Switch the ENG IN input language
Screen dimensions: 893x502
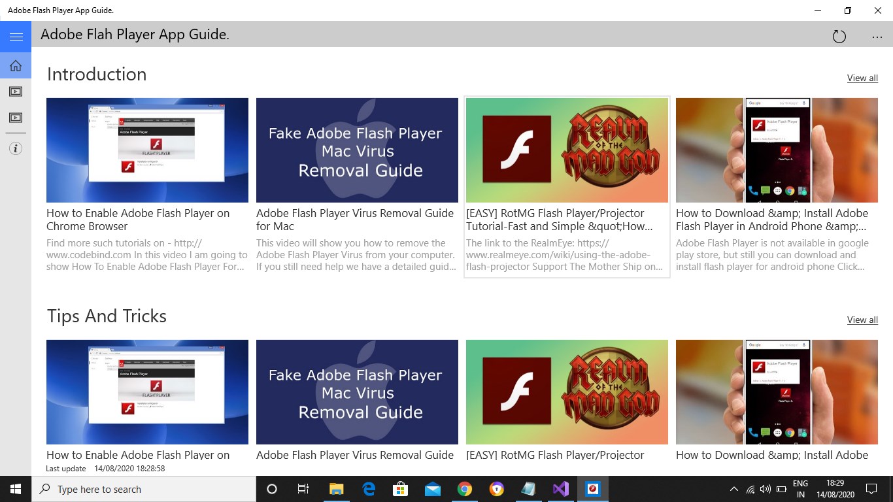tap(800, 489)
